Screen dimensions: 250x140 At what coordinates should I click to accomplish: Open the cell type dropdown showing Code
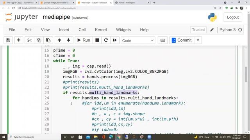tap(138, 40)
